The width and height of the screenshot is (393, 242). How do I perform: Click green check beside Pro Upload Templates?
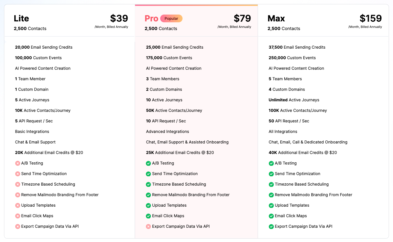[148, 205]
